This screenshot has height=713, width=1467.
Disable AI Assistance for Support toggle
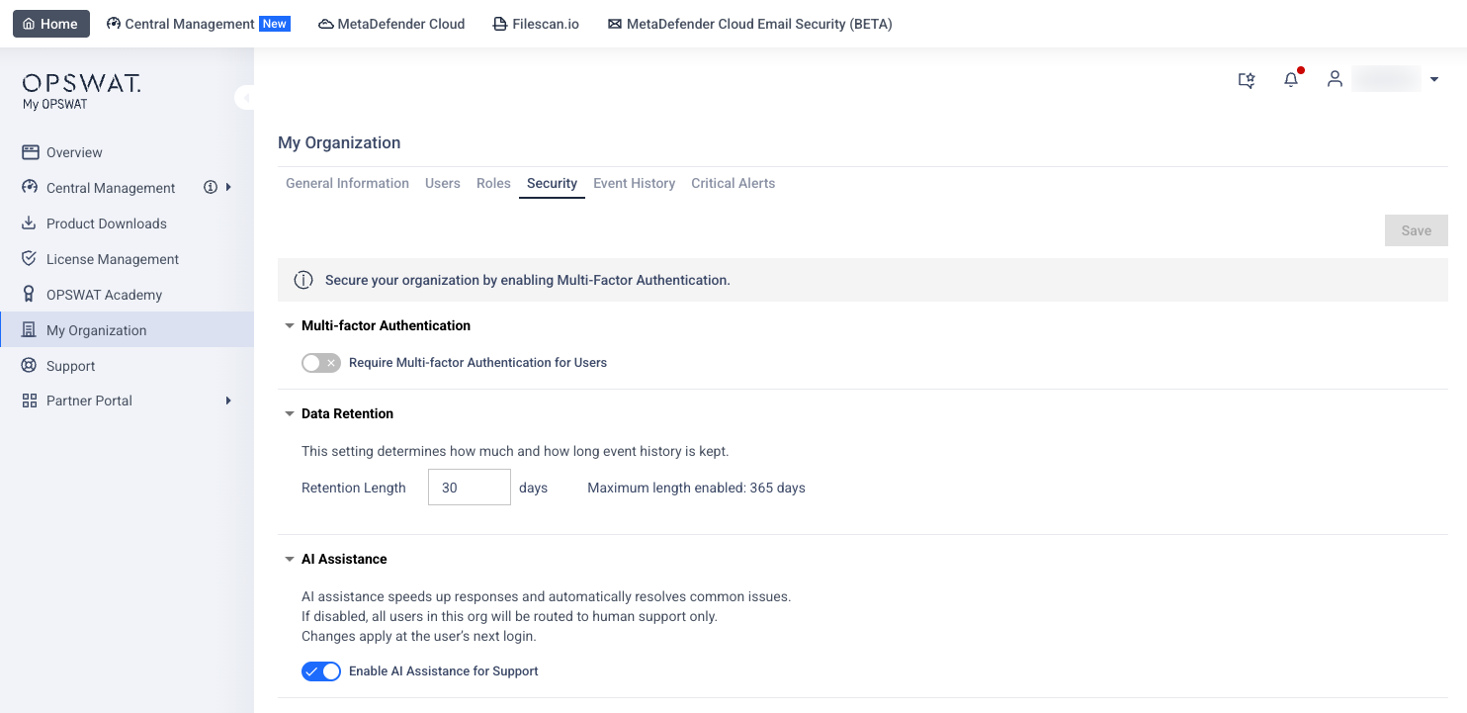pos(321,671)
